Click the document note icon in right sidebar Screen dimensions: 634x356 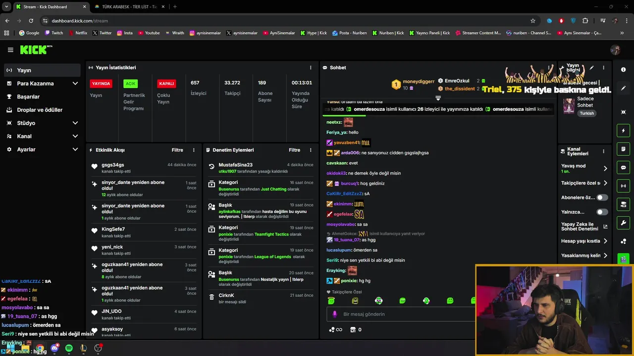[624, 149]
